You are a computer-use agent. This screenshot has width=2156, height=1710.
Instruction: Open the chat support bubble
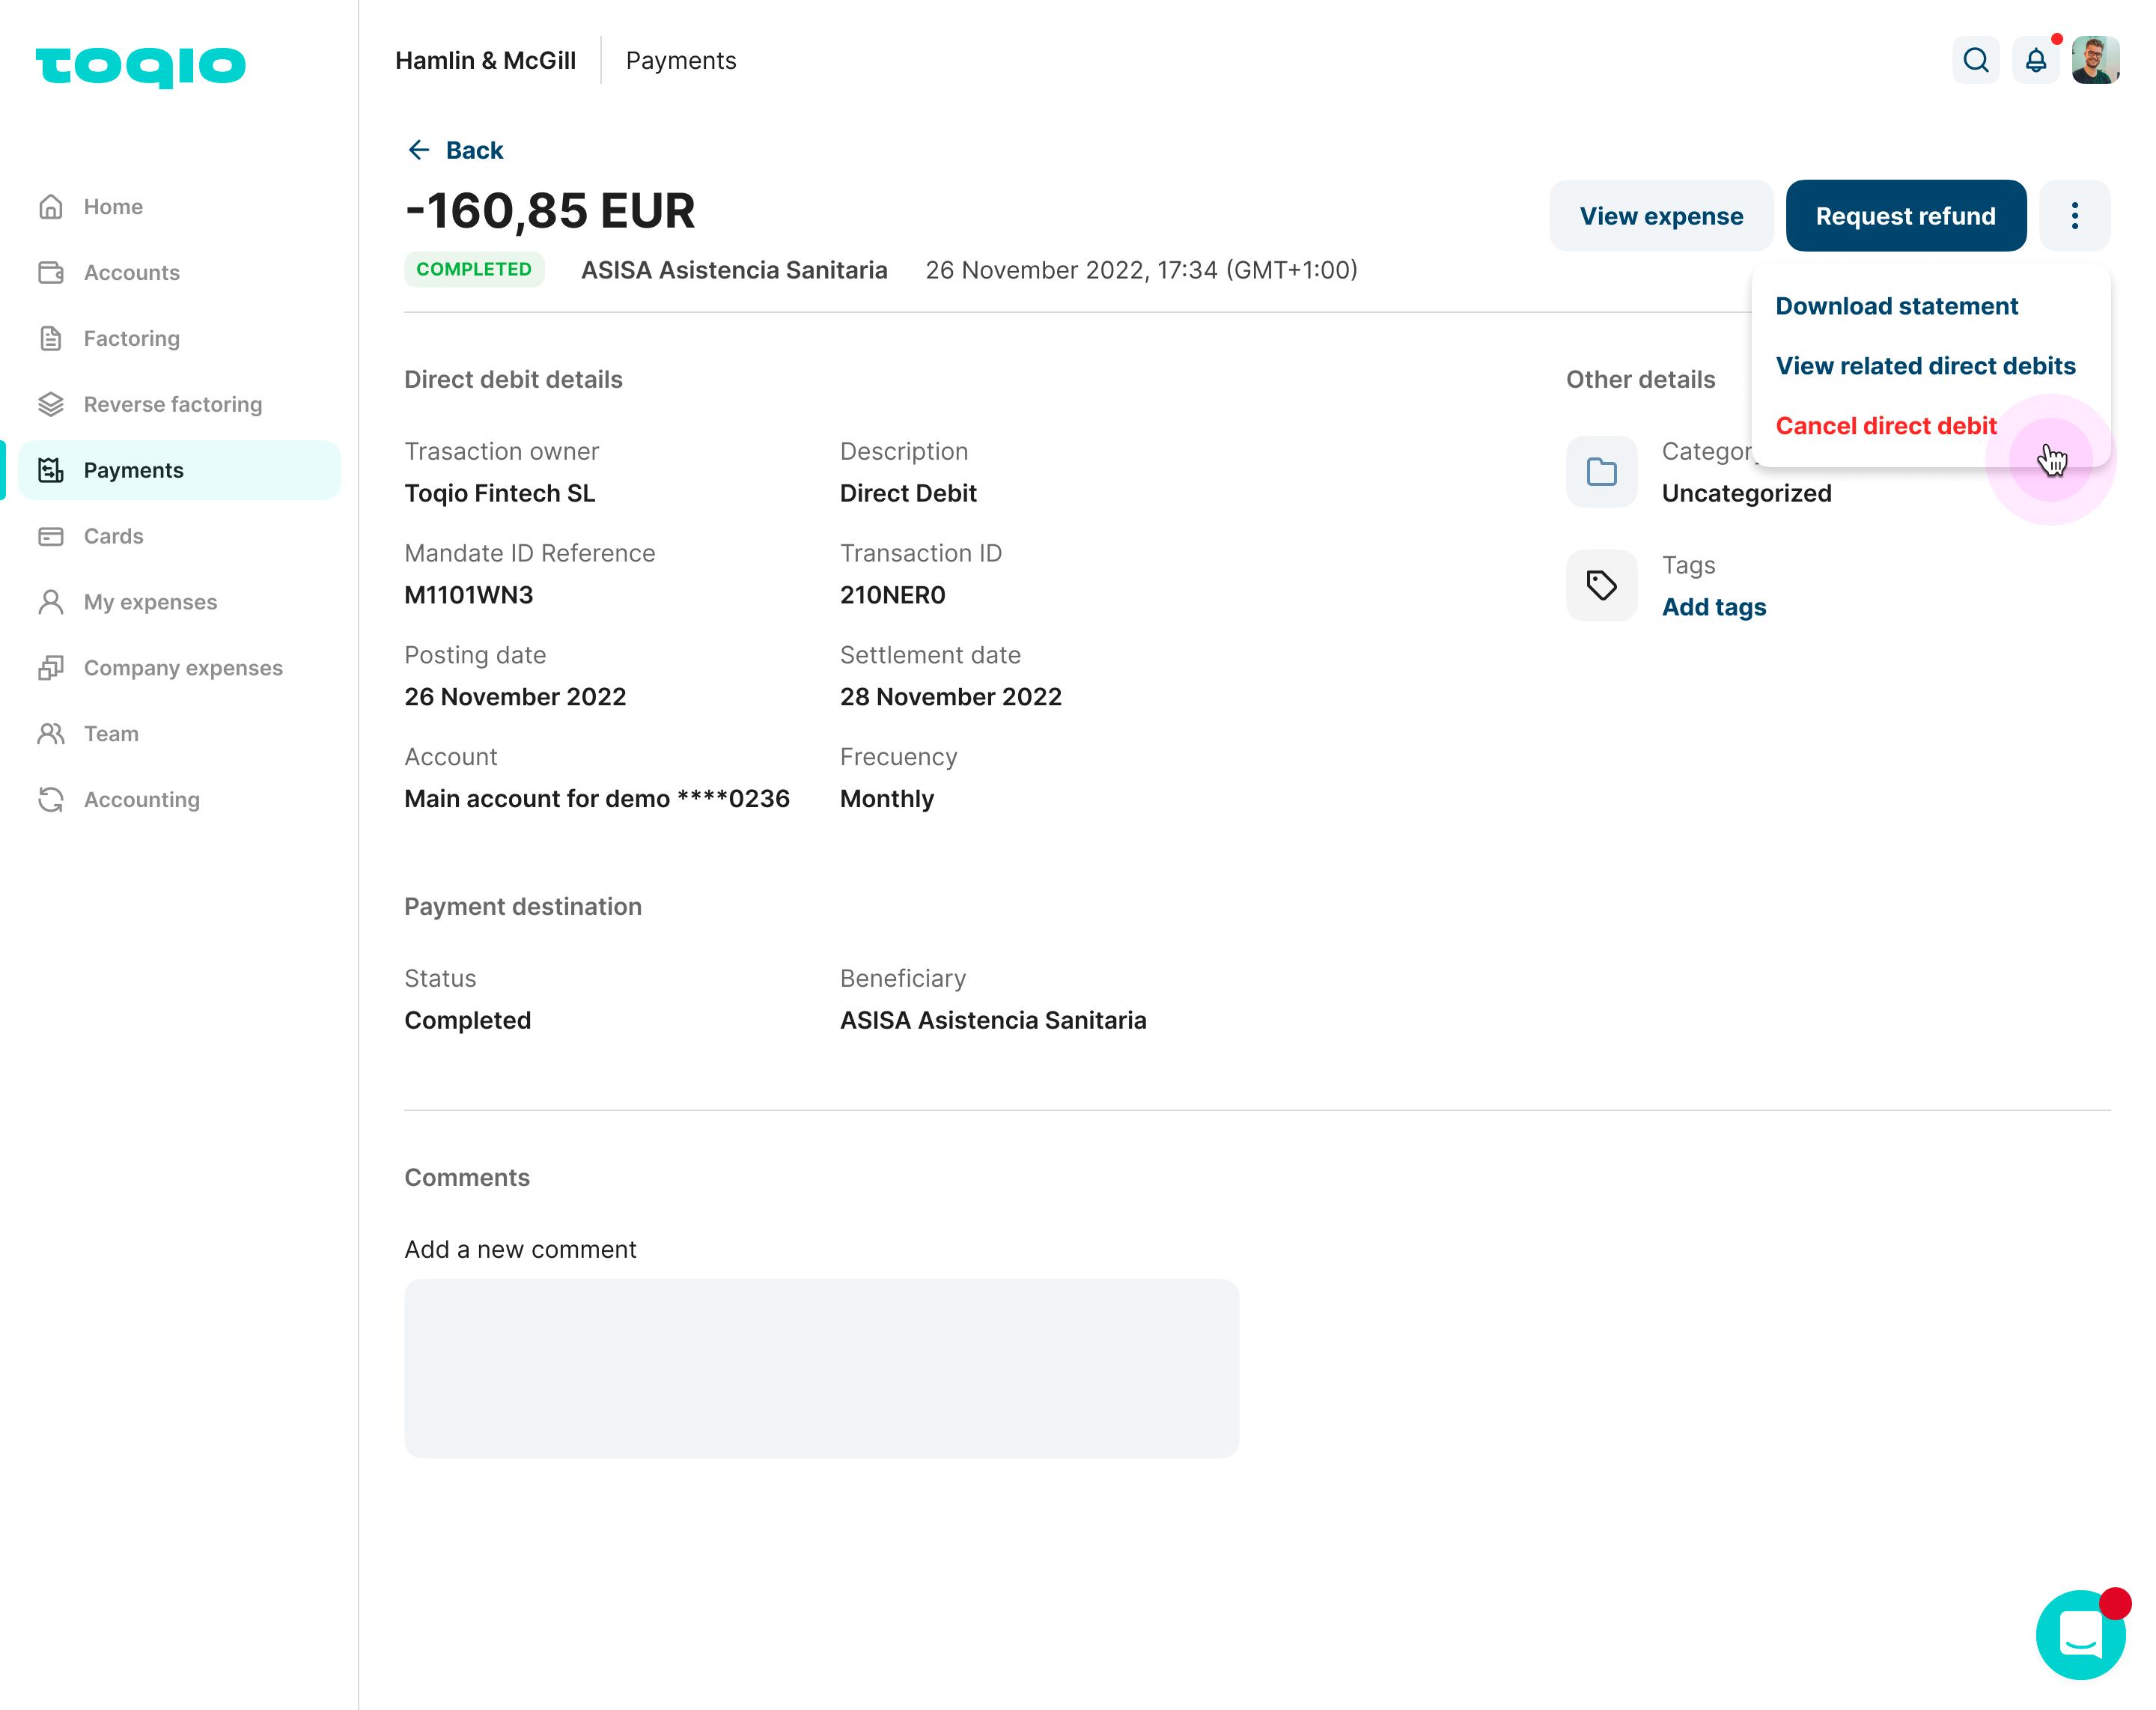(x=2080, y=1635)
